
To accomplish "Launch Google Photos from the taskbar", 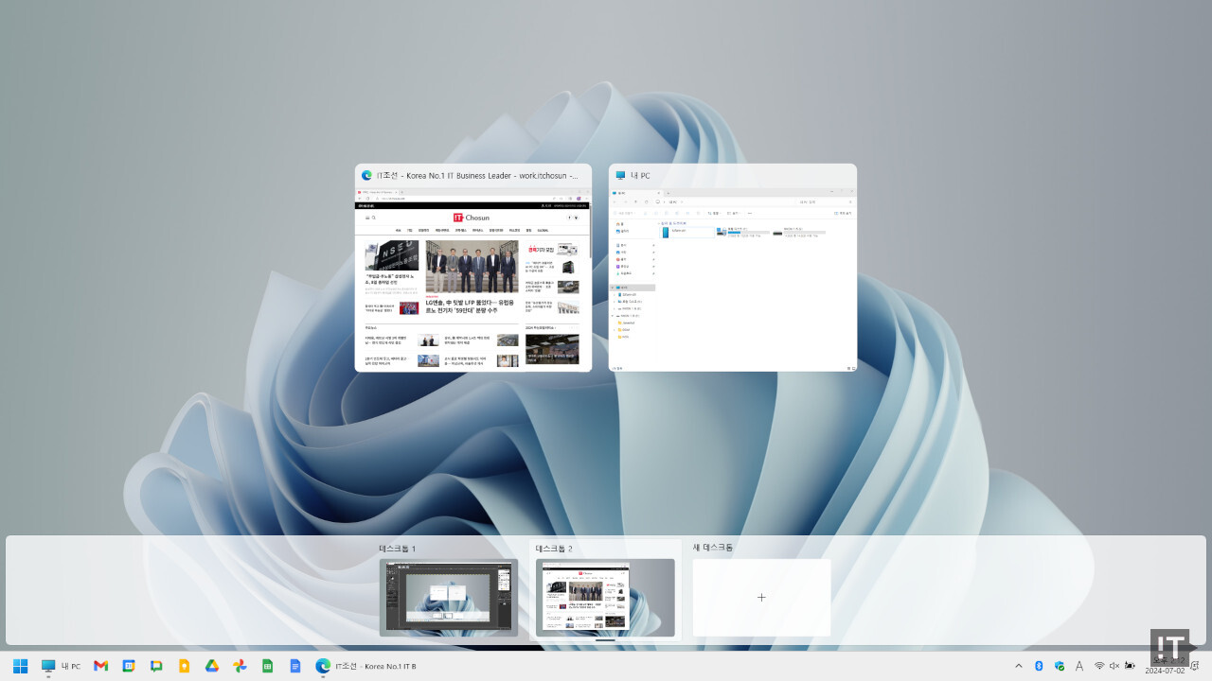I will tap(240, 666).
